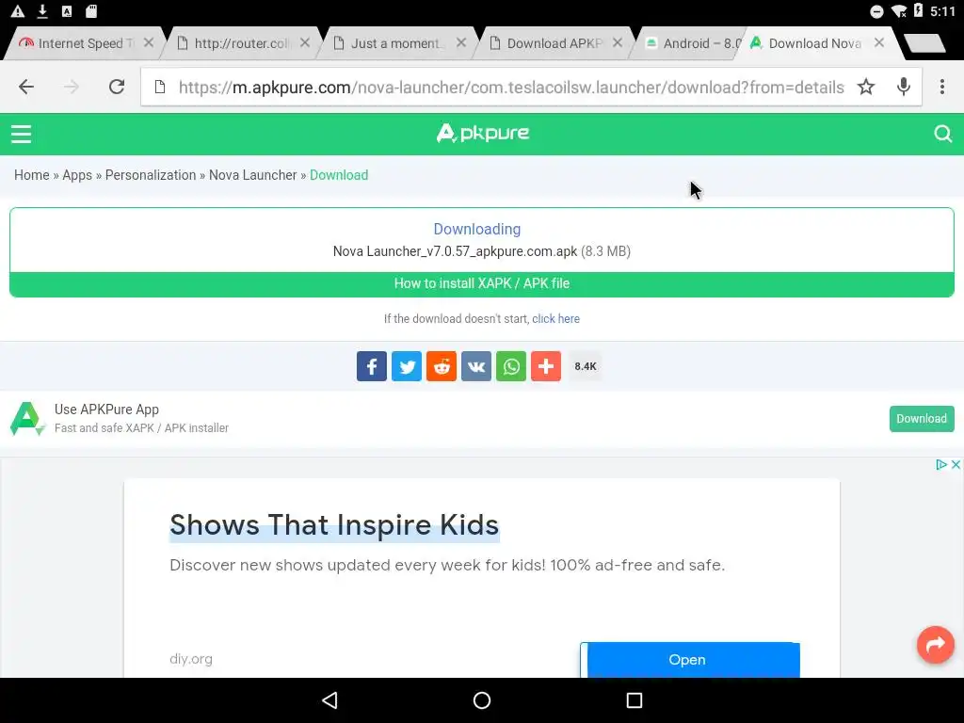964x723 pixels.
Task: Go back with the browser back arrow
Action: click(x=26, y=88)
